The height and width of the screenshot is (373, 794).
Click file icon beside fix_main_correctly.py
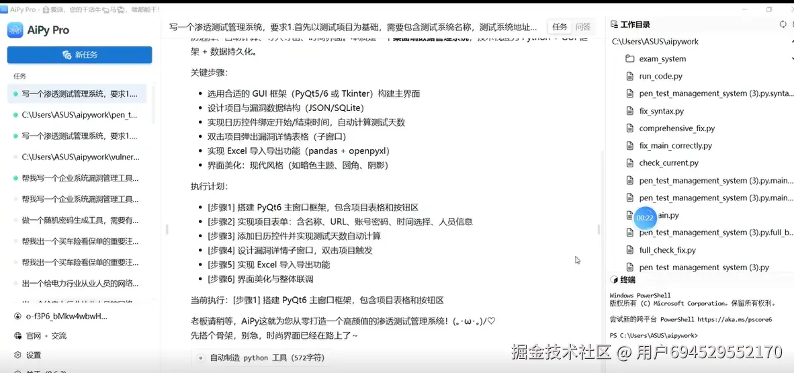[629, 145]
